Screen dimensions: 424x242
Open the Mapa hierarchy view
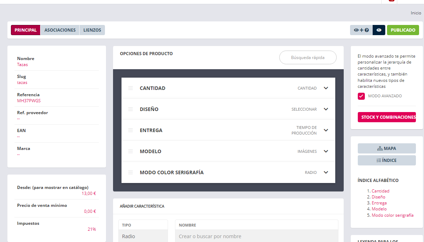pos(387,149)
